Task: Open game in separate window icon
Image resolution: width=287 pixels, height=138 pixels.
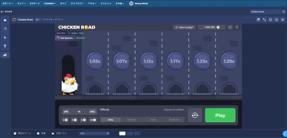Action: (x=258, y=20)
